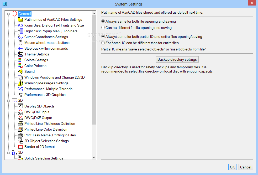Click the Theme Settings icon
Image resolution: width=258 pixels, height=175 pixels.
click(x=20, y=54)
